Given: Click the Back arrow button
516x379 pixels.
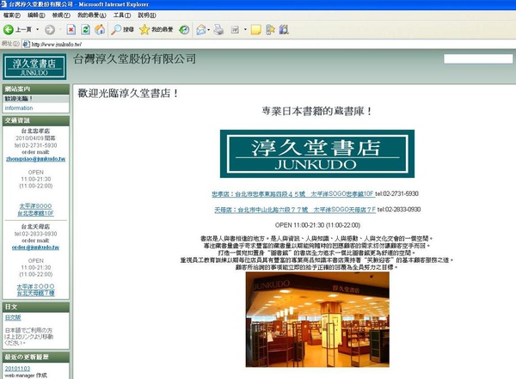Looking at the screenshot, I should [9, 29].
